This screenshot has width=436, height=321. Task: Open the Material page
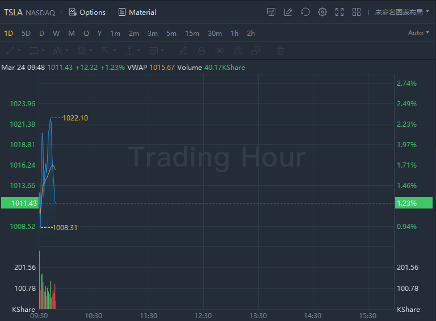(x=137, y=12)
